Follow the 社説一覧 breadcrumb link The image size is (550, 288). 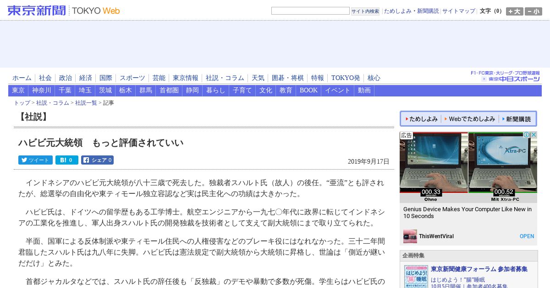86,103
